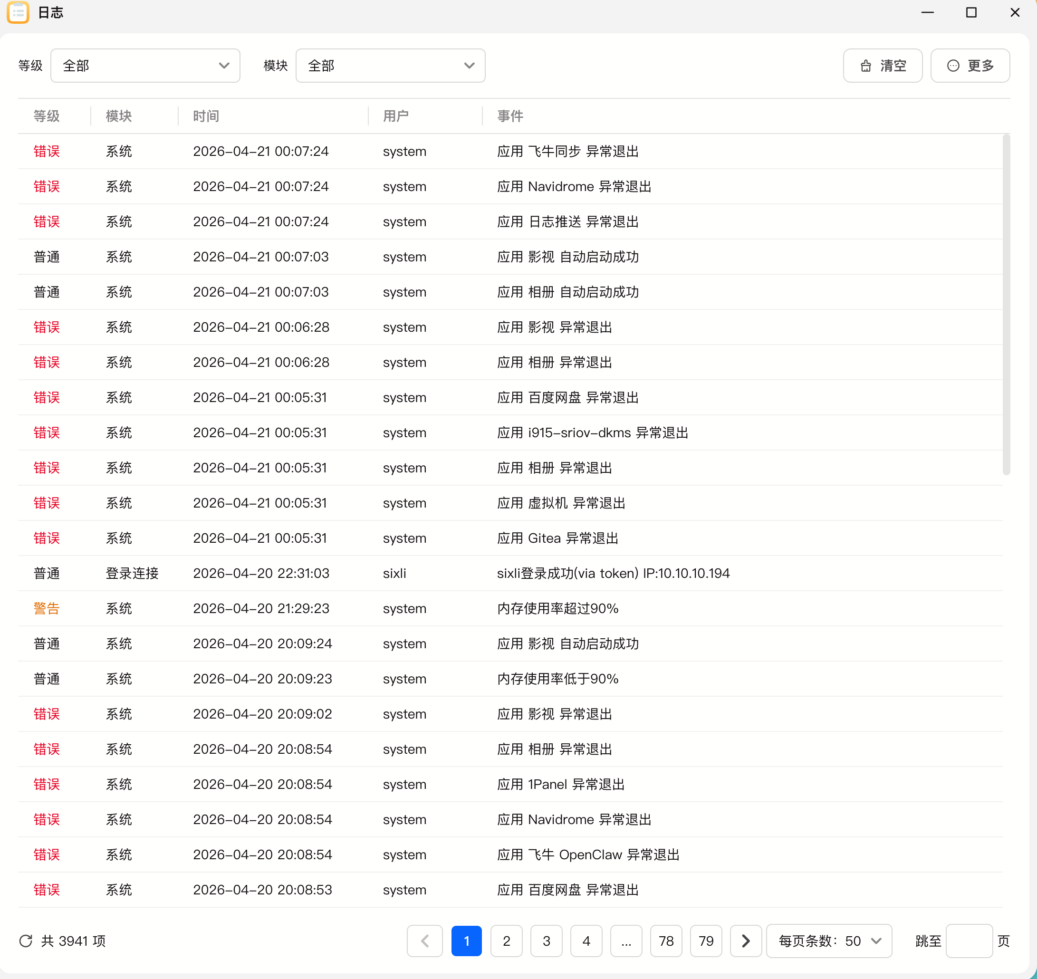Click the 更多 button
The width and height of the screenshot is (1037, 979).
coord(970,66)
